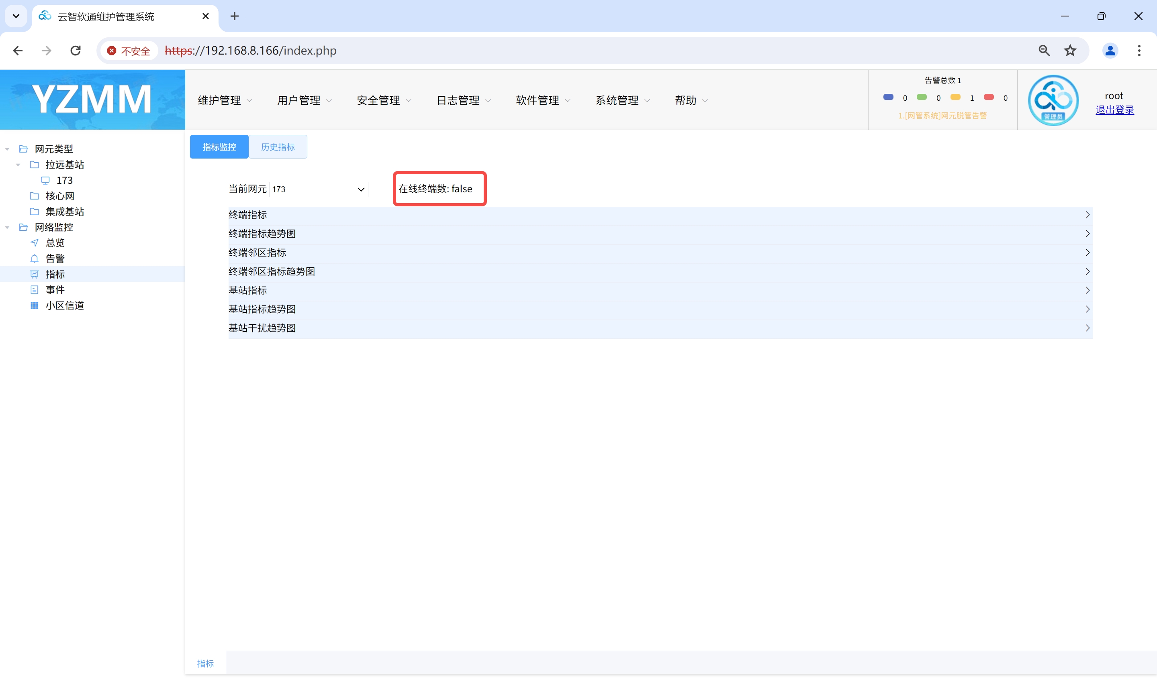Viewport: 1157px width, 684px height.
Task: Select network element 173 in tree
Action: point(65,180)
